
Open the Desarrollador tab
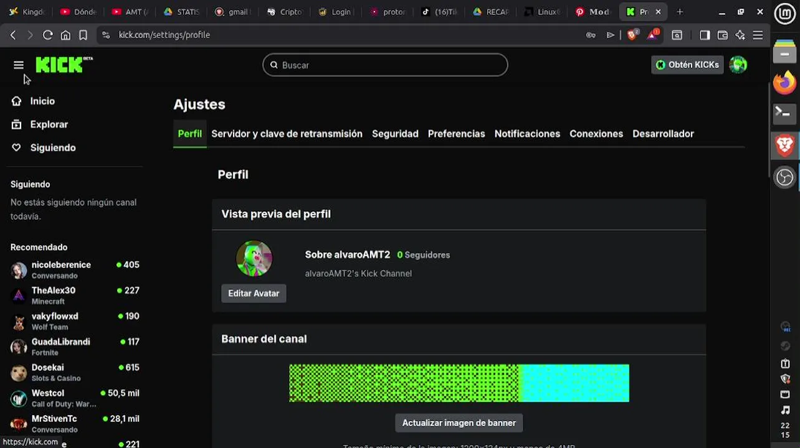(x=663, y=134)
